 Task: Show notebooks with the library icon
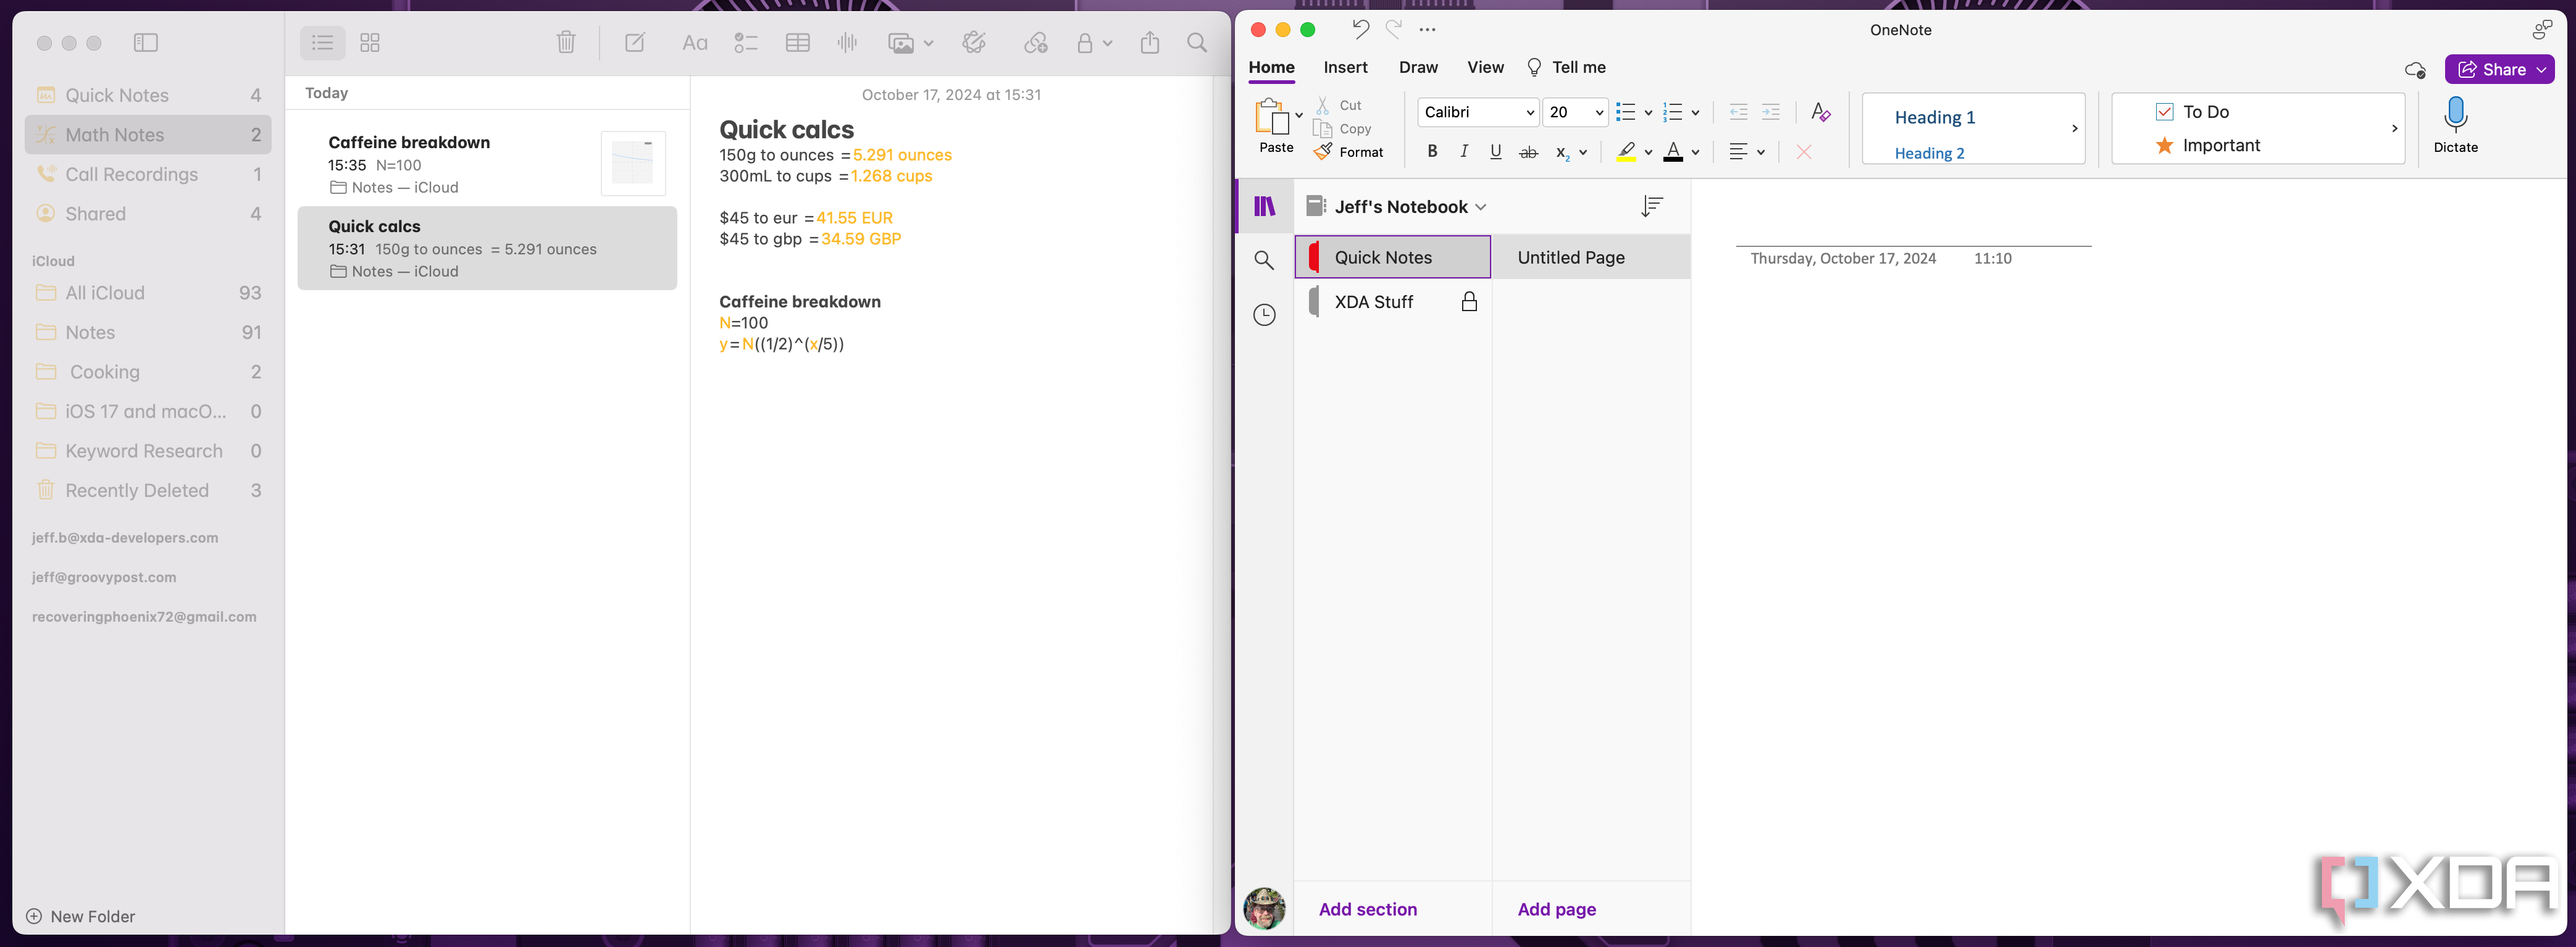(1265, 206)
